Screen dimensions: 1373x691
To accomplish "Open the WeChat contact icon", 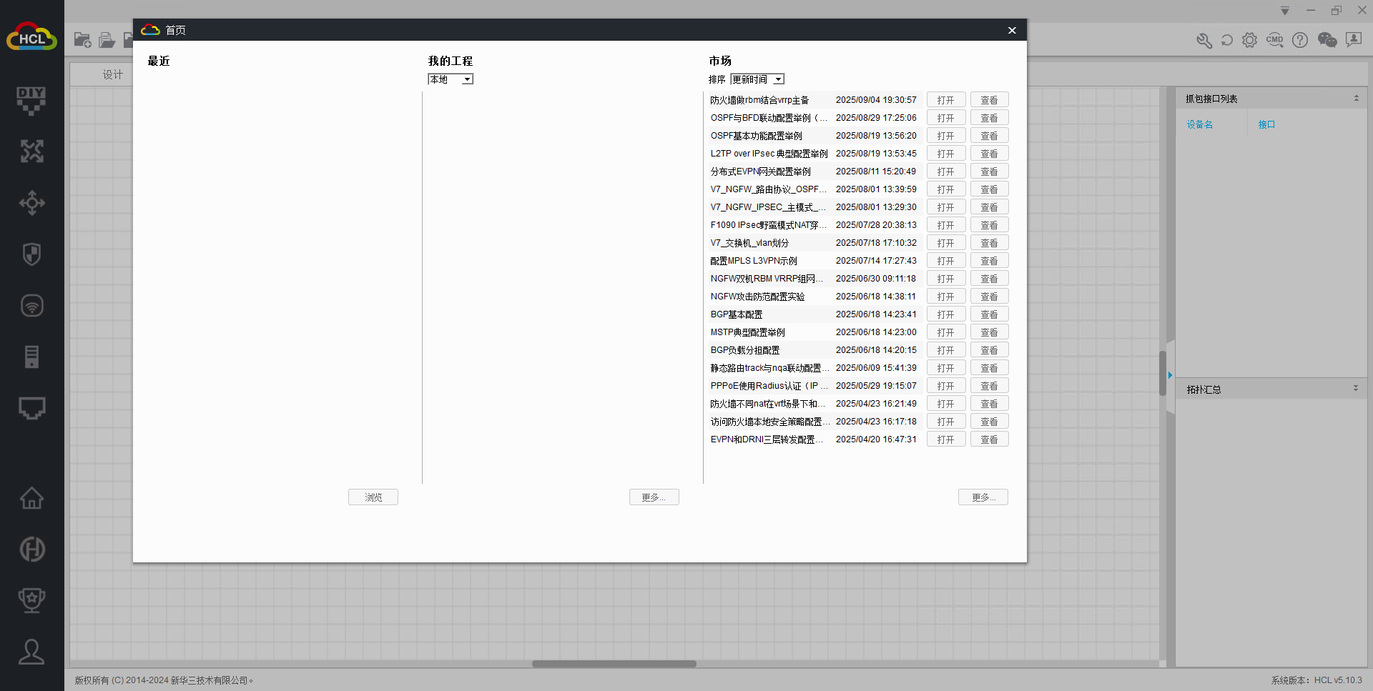I will tap(1327, 40).
